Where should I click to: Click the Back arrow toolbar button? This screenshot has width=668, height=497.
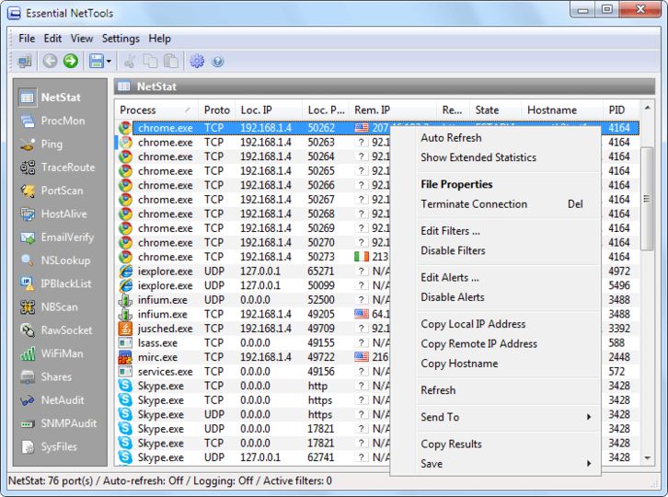pos(50,62)
